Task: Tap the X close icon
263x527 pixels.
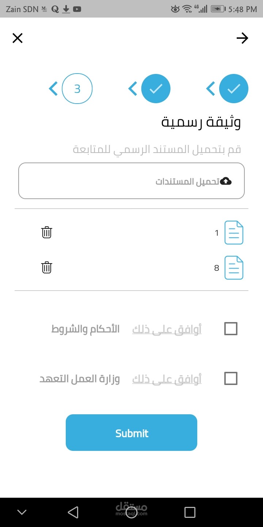Action: (18, 38)
